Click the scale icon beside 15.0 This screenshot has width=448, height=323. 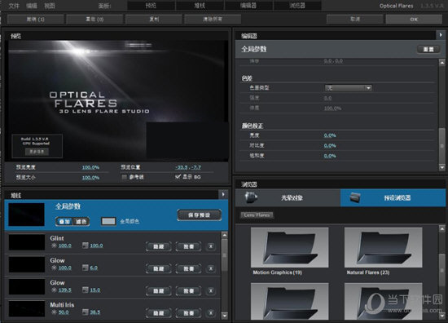86,290
